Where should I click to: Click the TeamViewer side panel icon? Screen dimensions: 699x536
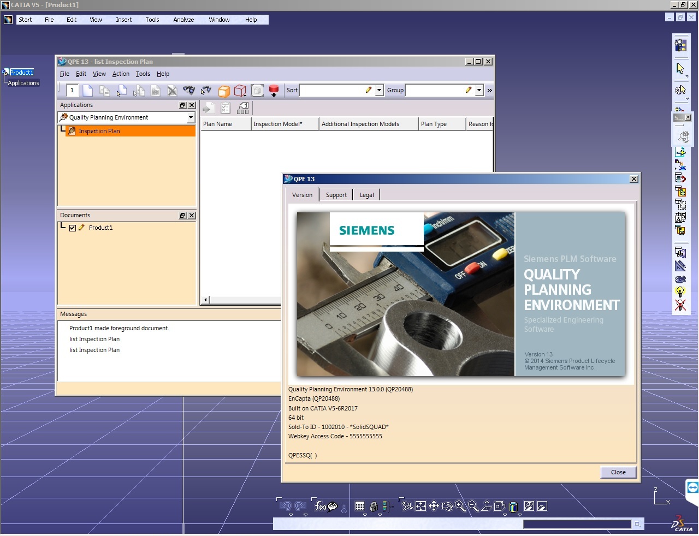pos(692,487)
